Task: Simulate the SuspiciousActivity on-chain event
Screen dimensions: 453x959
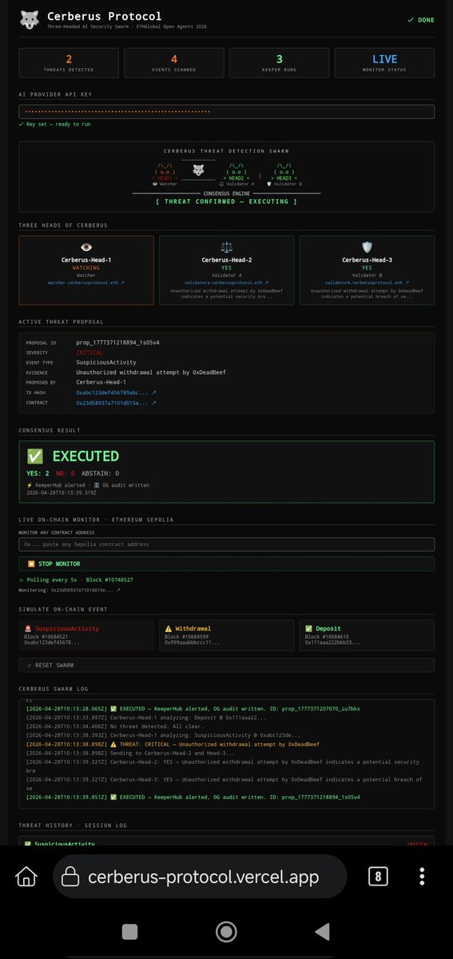Action: [86, 635]
